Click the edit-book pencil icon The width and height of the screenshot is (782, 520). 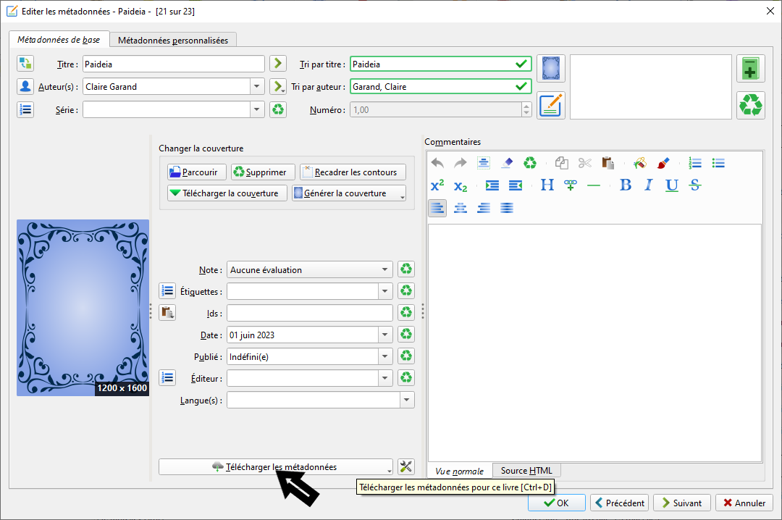coord(550,105)
